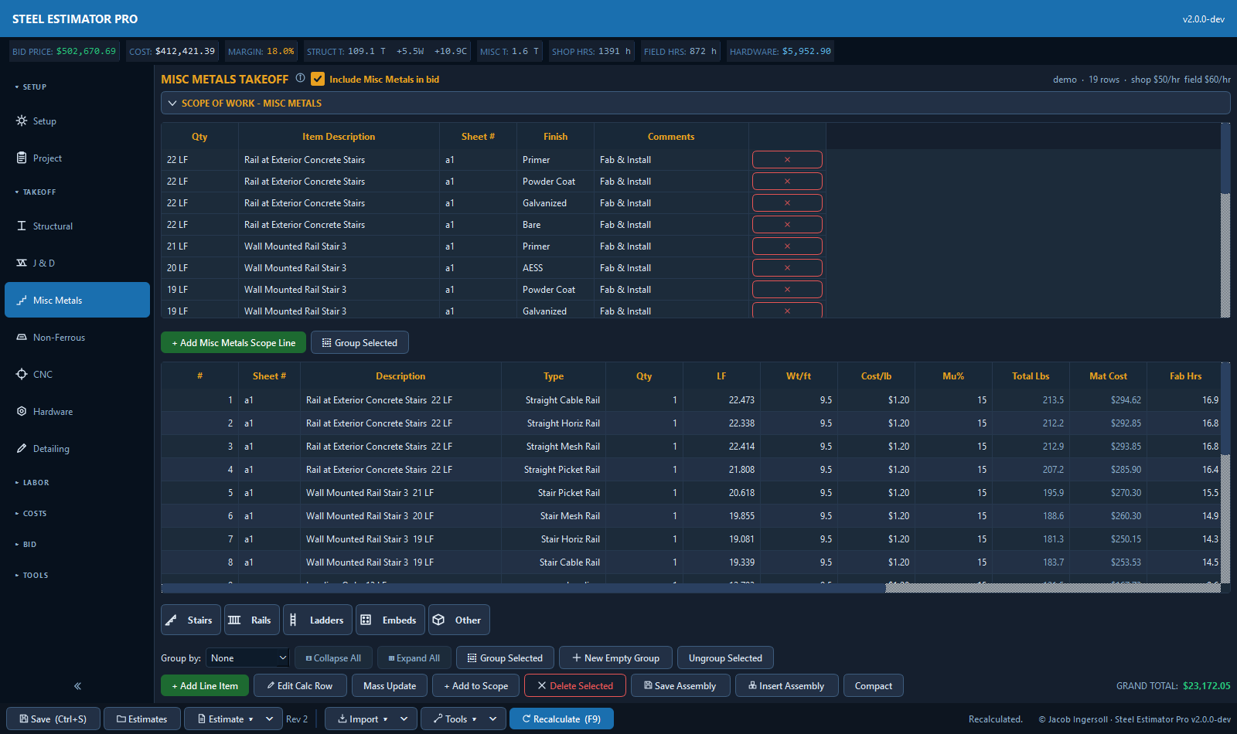Click the info icon beside Misc Metals Takeoff
The image size is (1237, 734).
(300, 78)
